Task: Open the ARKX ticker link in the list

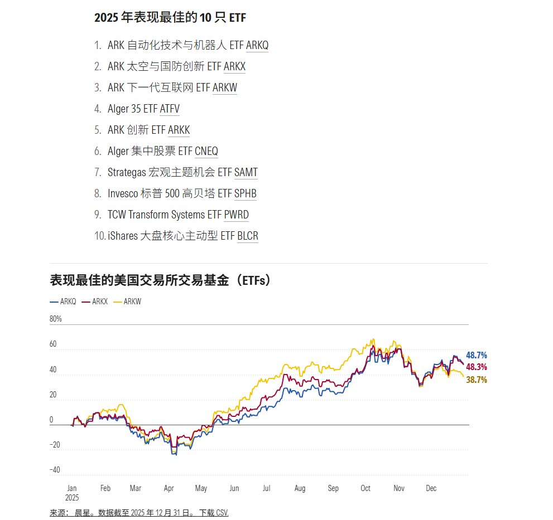Action: [x=234, y=66]
